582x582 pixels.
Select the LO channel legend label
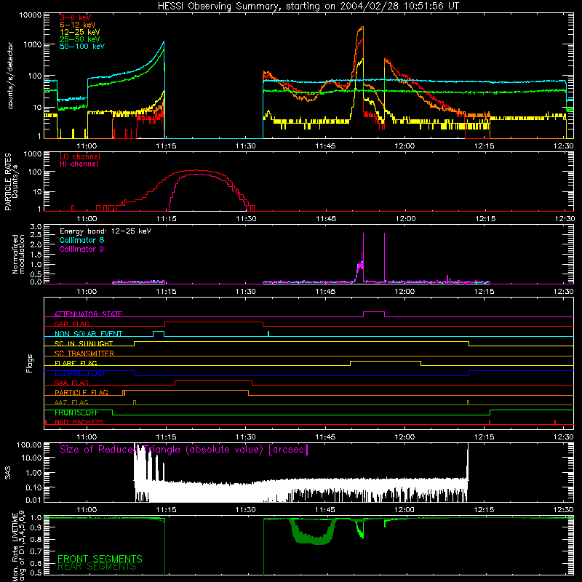click(x=80, y=156)
